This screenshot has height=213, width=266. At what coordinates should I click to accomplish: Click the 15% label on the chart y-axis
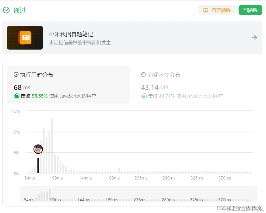coord(16,112)
